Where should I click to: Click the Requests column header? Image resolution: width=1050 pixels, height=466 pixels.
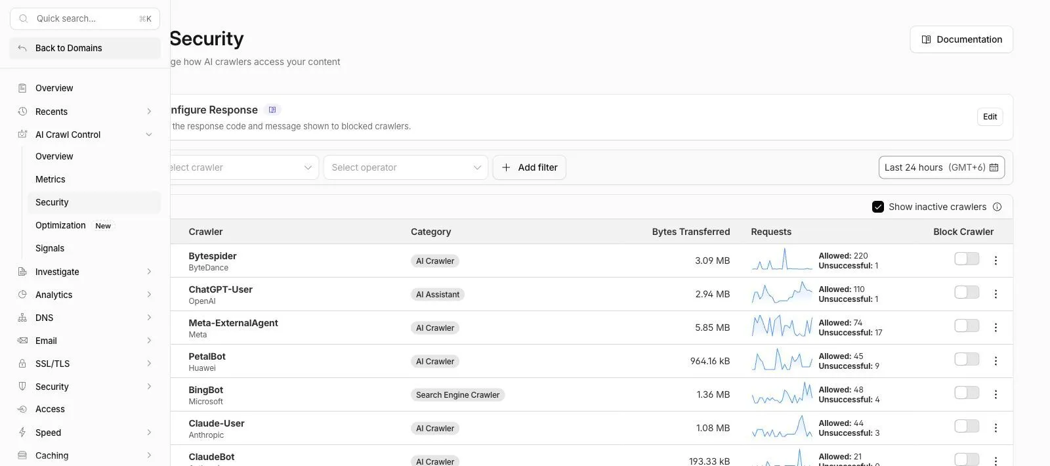click(771, 232)
